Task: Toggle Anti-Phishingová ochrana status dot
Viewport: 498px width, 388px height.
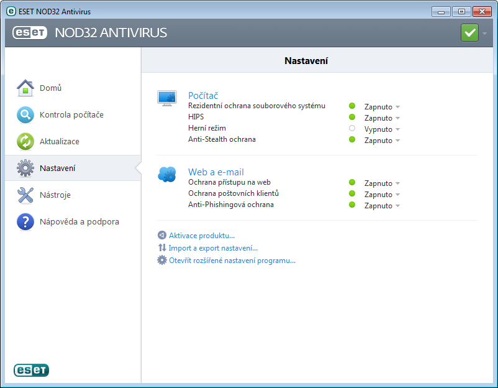Action: click(x=352, y=205)
